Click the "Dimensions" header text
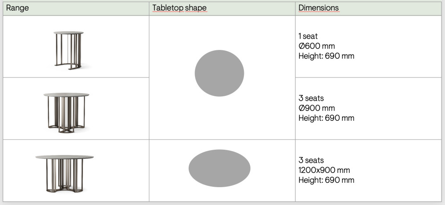The image size is (445, 205). point(318,8)
